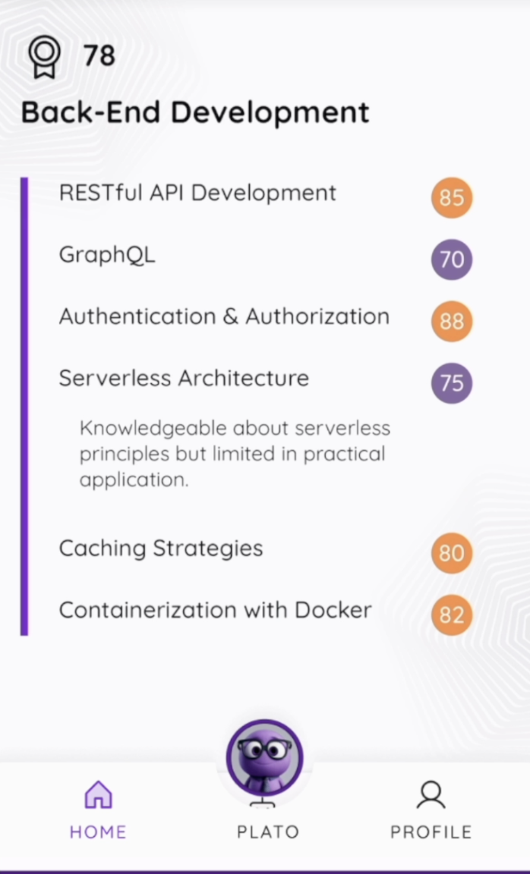Click the orange 85 score badge
Image resolution: width=530 pixels, height=874 pixels.
[x=452, y=198]
